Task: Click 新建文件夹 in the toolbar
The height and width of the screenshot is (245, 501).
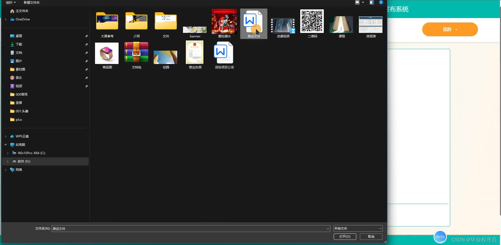Action: click(x=32, y=2)
